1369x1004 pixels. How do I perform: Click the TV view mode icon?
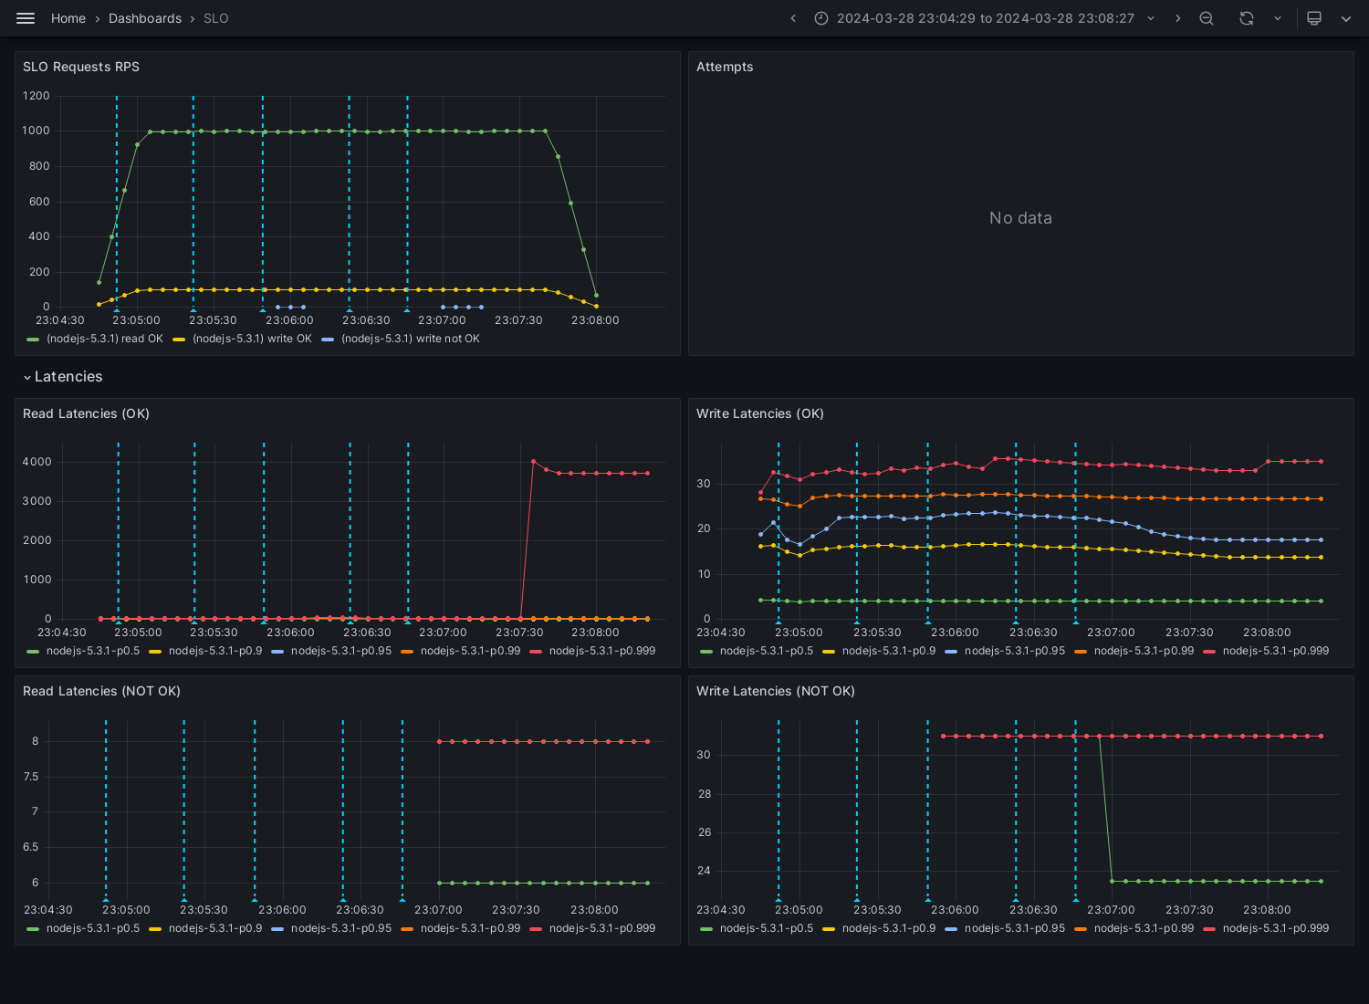(1314, 18)
